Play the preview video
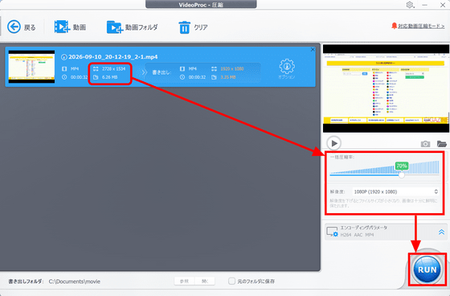The width and height of the screenshot is (450, 296). tap(333, 143)
